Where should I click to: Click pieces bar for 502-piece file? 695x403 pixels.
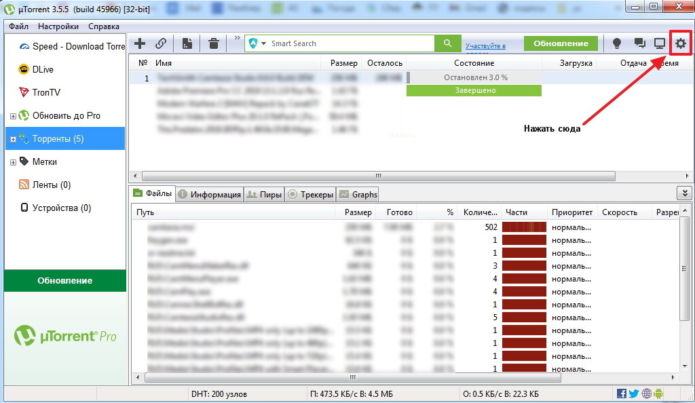pos(524,227)
